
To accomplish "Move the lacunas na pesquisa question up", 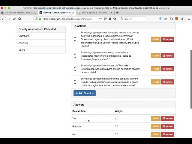I will point(75,80).
